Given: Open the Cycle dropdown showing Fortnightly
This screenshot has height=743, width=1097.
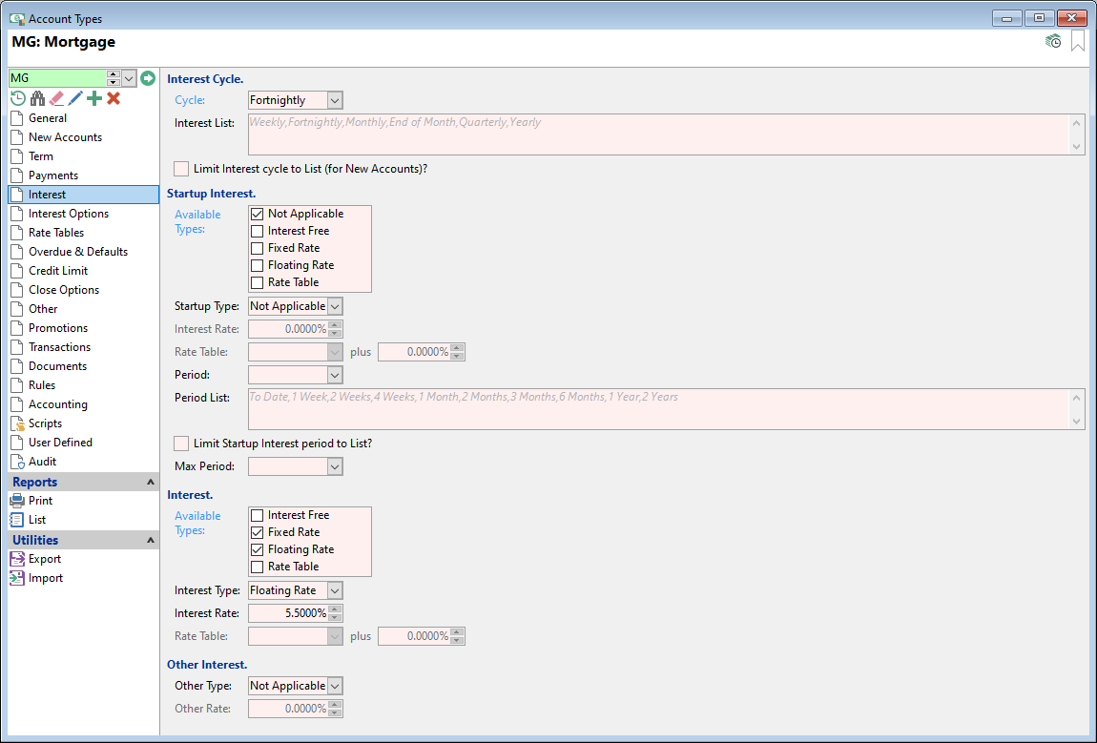Looking at the screenshot, I should 335,100.
